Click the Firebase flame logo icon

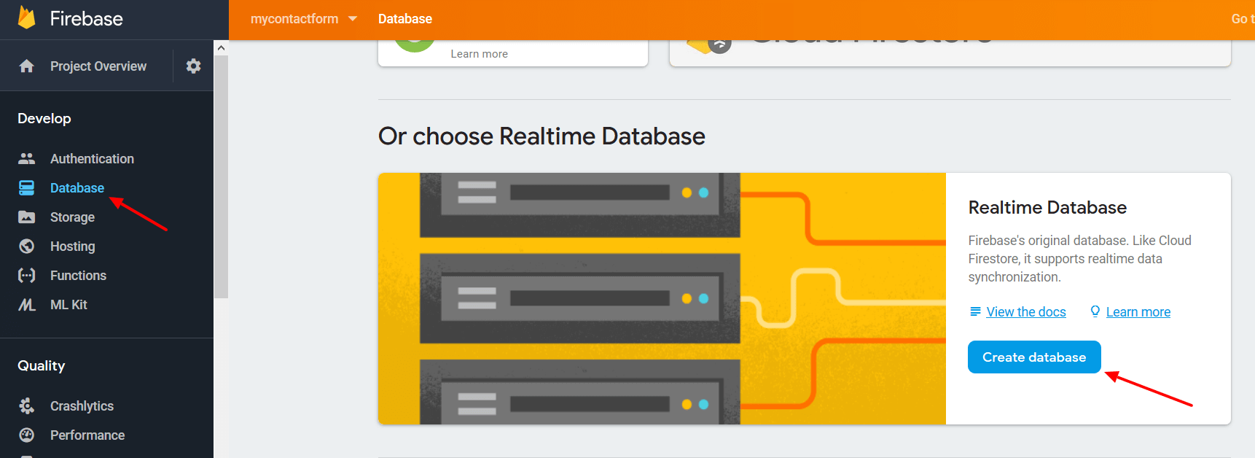point(27,18)
